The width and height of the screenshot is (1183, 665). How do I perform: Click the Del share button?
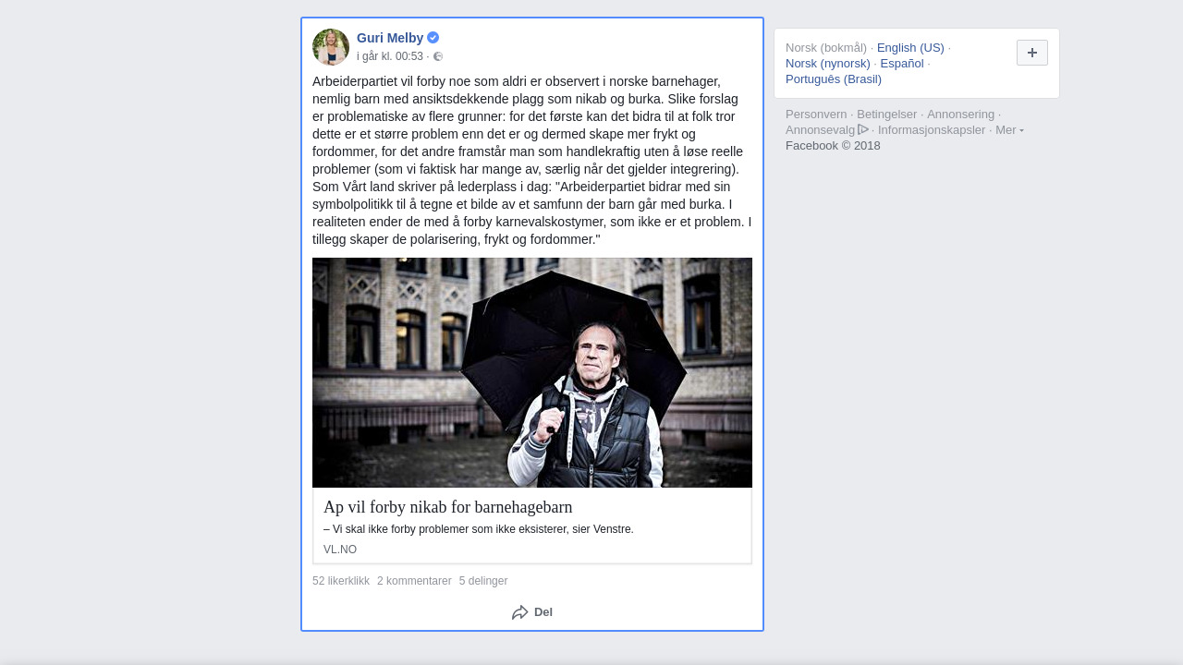pos(532,612)
